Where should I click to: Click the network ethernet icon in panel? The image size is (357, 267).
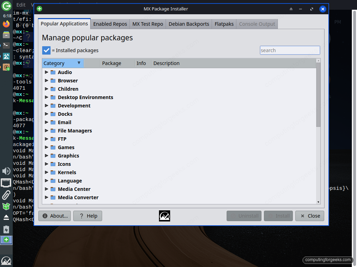6,183
